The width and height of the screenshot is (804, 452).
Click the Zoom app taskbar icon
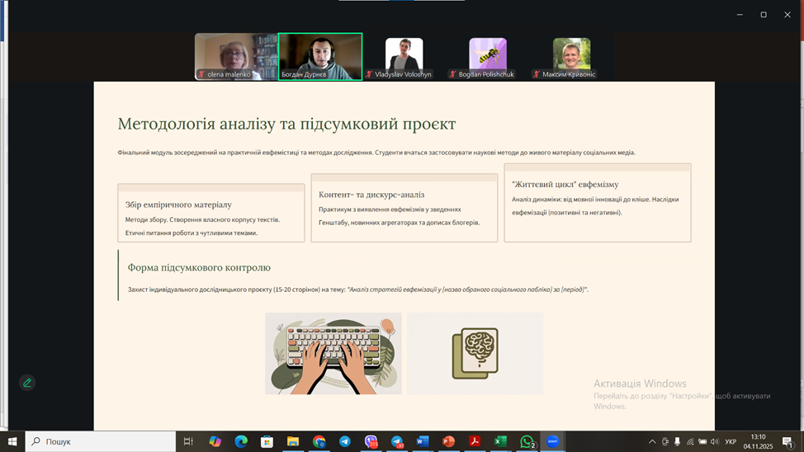pyautogui.click(x=553, y=442)
